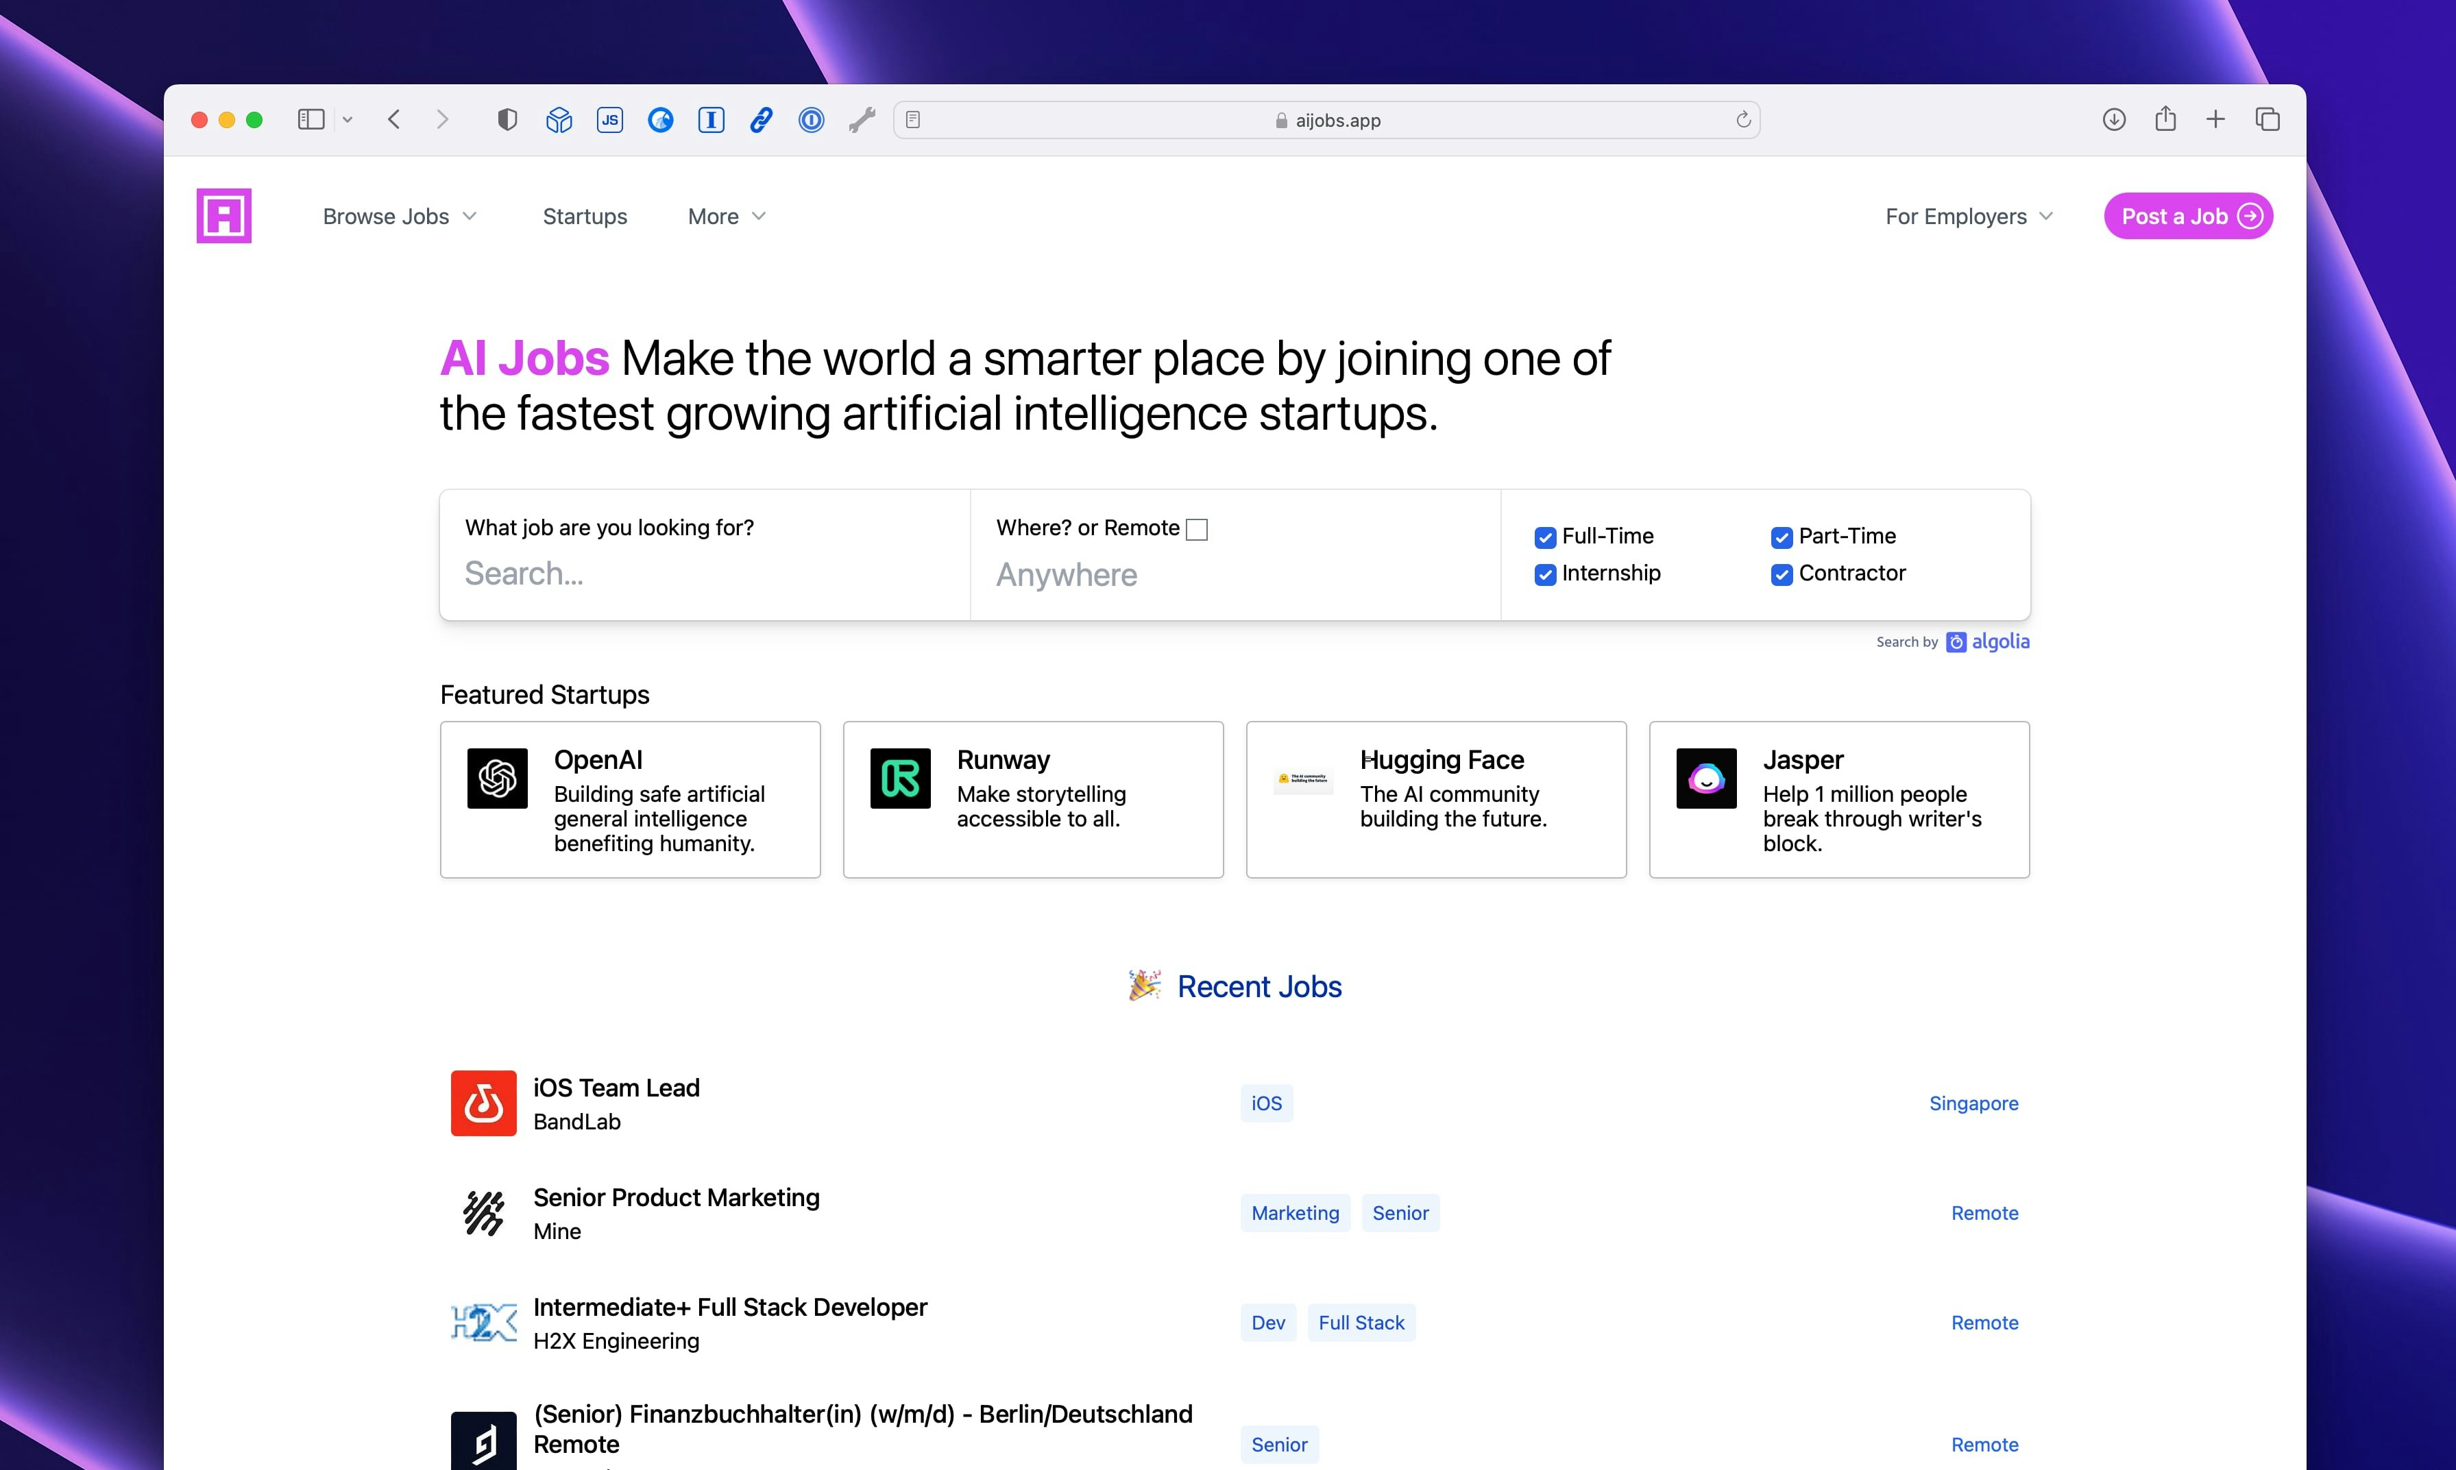Image resolution: width=2456 pixels, height=1470 pixels.
Task: Open the Senior Finanzbuchhalter(in) job
Action: [863, 1430]
